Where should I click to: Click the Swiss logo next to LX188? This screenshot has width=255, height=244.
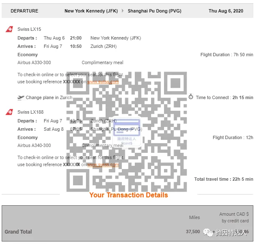pos(9,112)
